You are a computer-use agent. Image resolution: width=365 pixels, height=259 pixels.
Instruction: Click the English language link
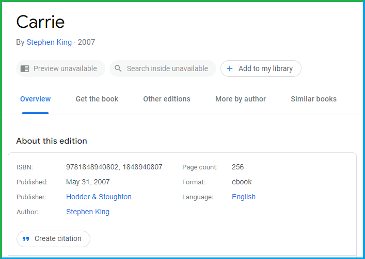244,197
